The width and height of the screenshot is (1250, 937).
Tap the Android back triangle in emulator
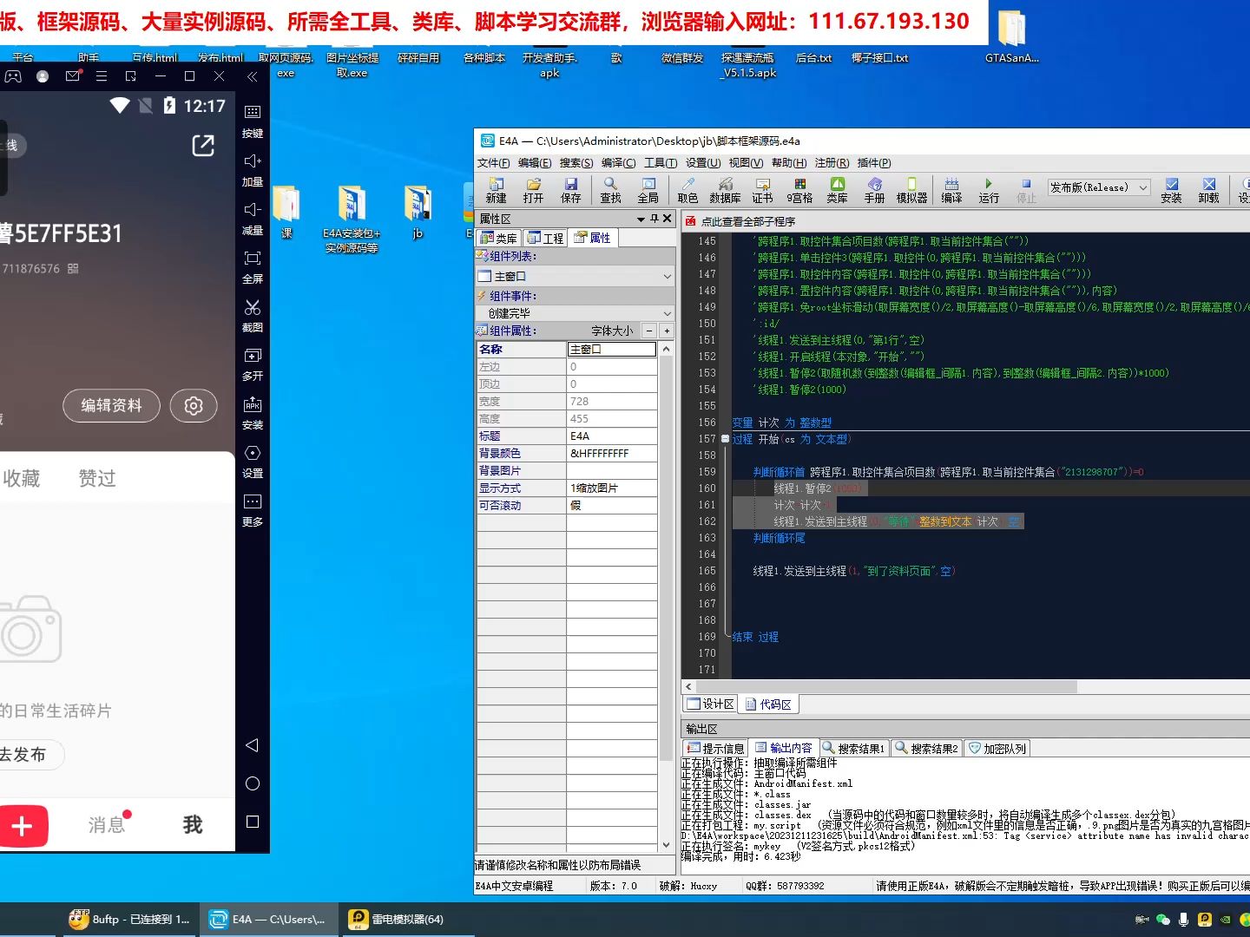(252, 745)
